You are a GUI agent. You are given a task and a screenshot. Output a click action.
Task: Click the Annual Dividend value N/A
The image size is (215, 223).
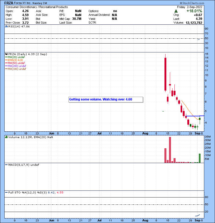click(x=114, y=15)
